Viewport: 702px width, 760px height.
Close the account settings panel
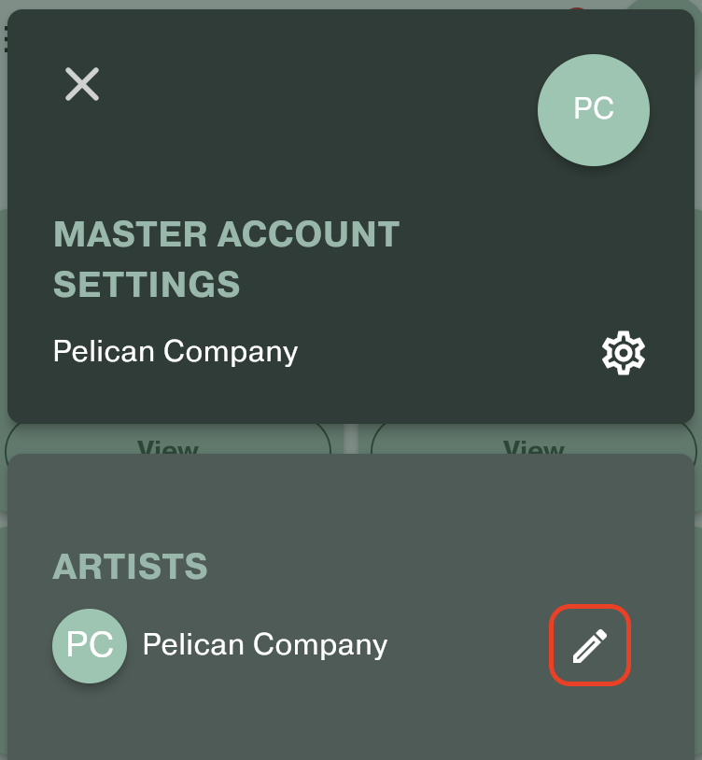(82, 85)
